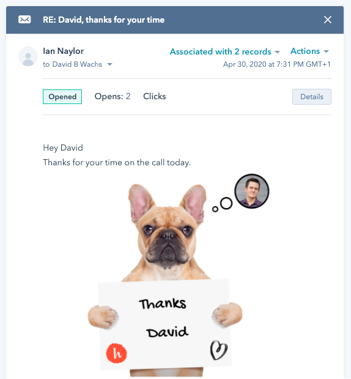Click the Opens: 2 counter

113,96
